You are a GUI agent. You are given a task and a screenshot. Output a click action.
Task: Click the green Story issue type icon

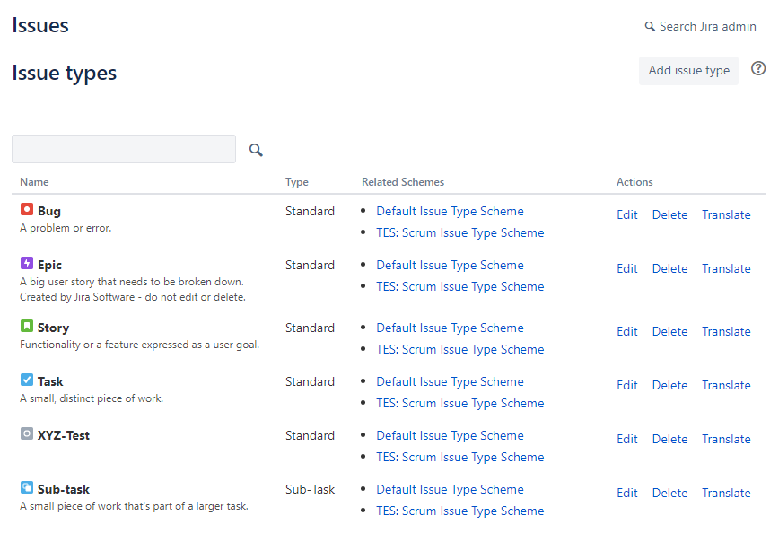point(27,326)
